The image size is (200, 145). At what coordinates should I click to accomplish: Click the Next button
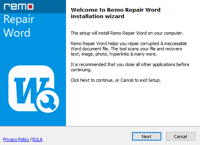146,137
